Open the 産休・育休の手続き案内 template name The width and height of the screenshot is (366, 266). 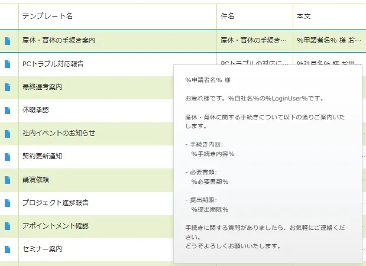pyautogui.click(x=59, y=41)
